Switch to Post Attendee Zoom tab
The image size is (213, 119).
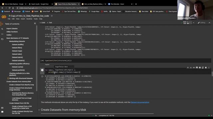[120, 4]
